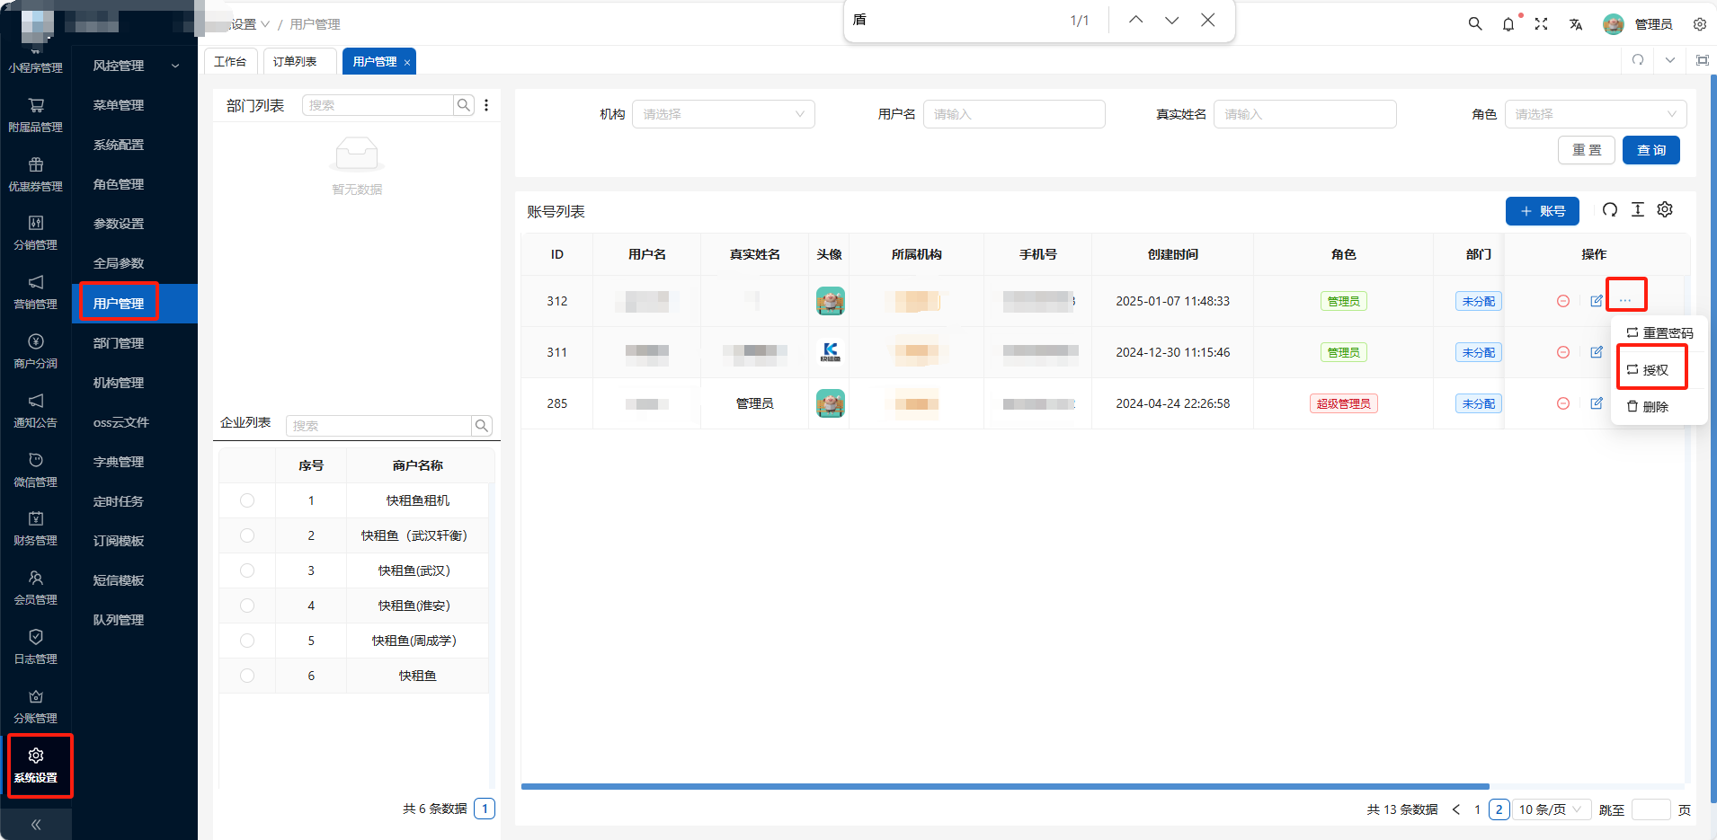Refresh the account list table
Image resolution: width=1717 pixels, height=840 pixels.
pyautogui.click(x=1610, y=209)
